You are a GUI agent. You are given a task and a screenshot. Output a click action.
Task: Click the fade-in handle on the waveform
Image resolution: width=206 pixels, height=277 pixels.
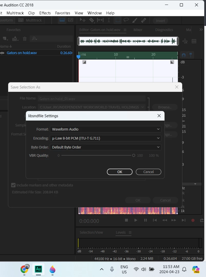pos(84,62)
